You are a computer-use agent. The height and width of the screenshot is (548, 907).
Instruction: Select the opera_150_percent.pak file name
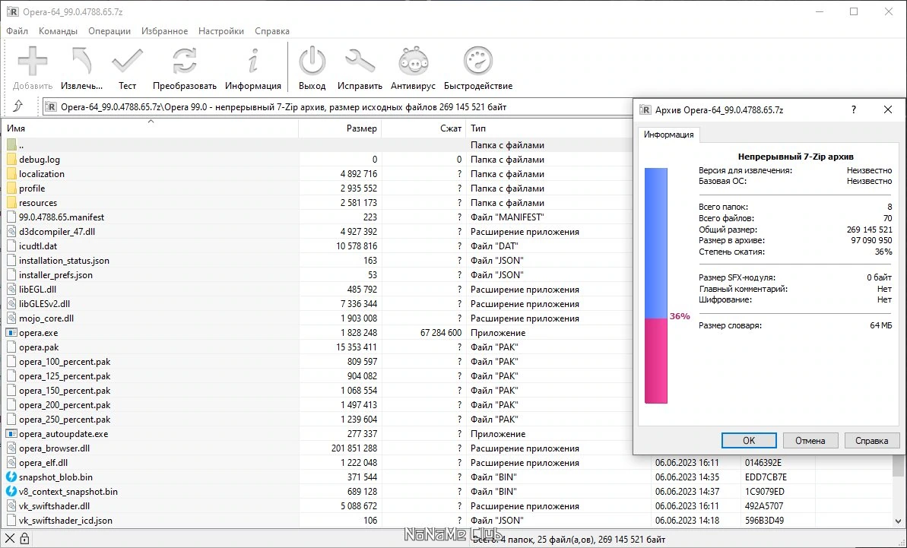(x=65, y=391)
